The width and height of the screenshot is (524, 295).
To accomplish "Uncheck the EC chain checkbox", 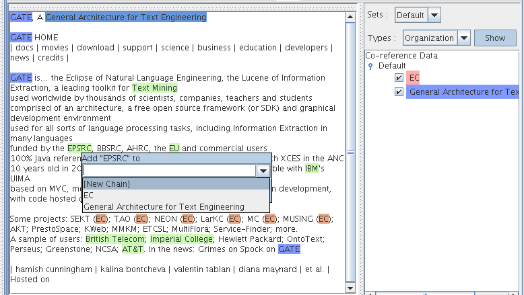I will [x=399, y=78].
